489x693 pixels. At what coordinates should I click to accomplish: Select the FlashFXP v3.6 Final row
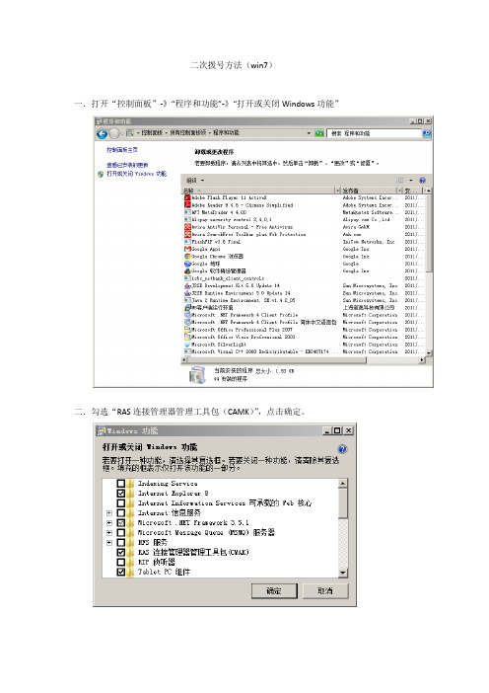(x=304, y=242)
